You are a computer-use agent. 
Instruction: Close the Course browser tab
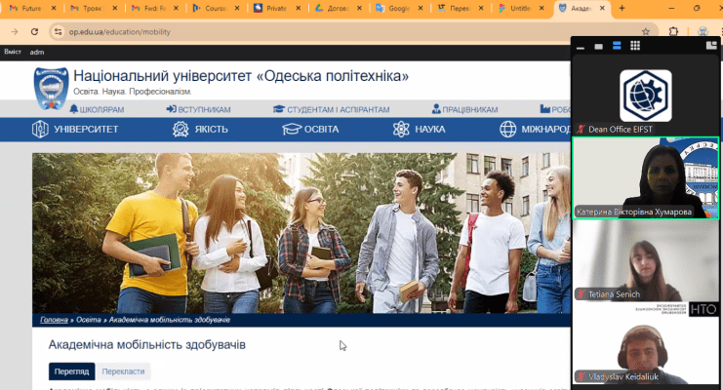236,9
